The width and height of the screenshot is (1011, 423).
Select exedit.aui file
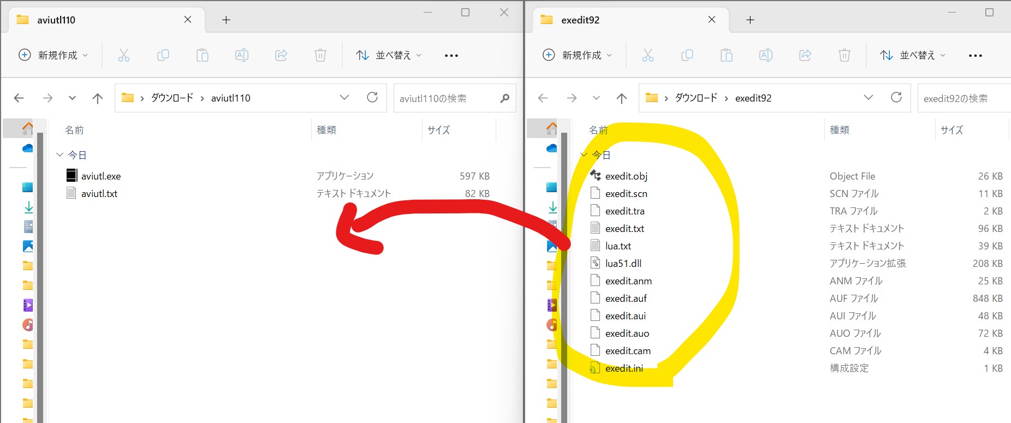[x=625, y=315]
